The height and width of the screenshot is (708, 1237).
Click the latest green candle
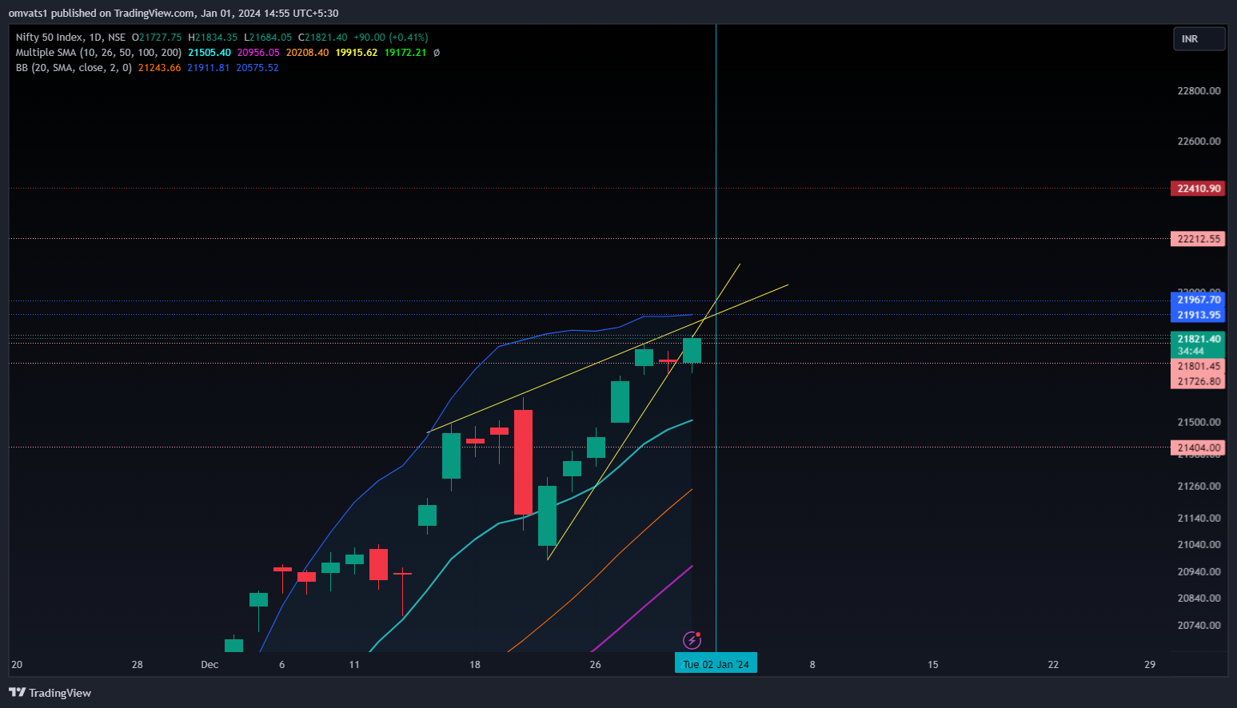692,351
